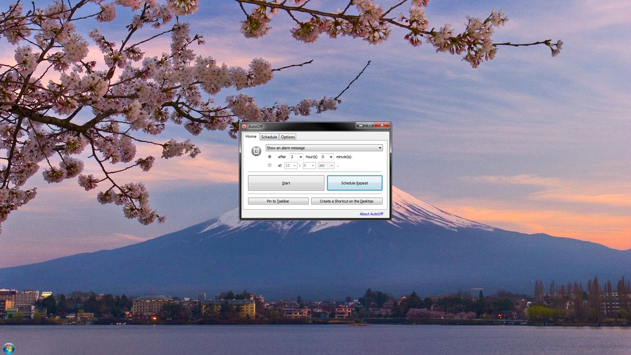The image size is (631, 355).
Task: Open the "Show an alarm message" action dropdown
Action: [324, 148]
